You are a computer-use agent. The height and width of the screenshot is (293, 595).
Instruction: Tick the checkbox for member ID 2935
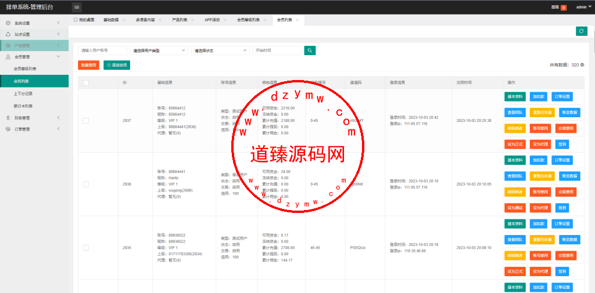[x=86, y=248]
